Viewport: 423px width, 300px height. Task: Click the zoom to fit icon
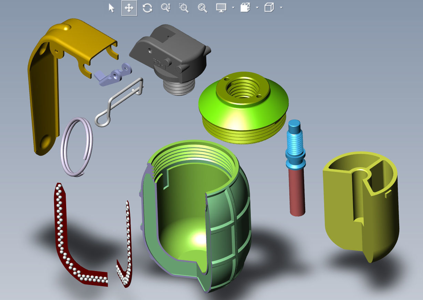coord(202,8)
